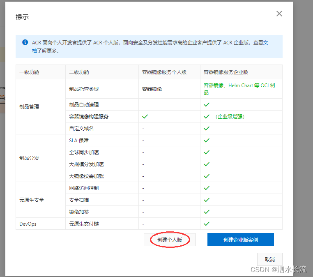Image resolution: width=313 pixels, height=277 pixels.
Task: Click the 镜像加签 row label
Action: point(79,212)
